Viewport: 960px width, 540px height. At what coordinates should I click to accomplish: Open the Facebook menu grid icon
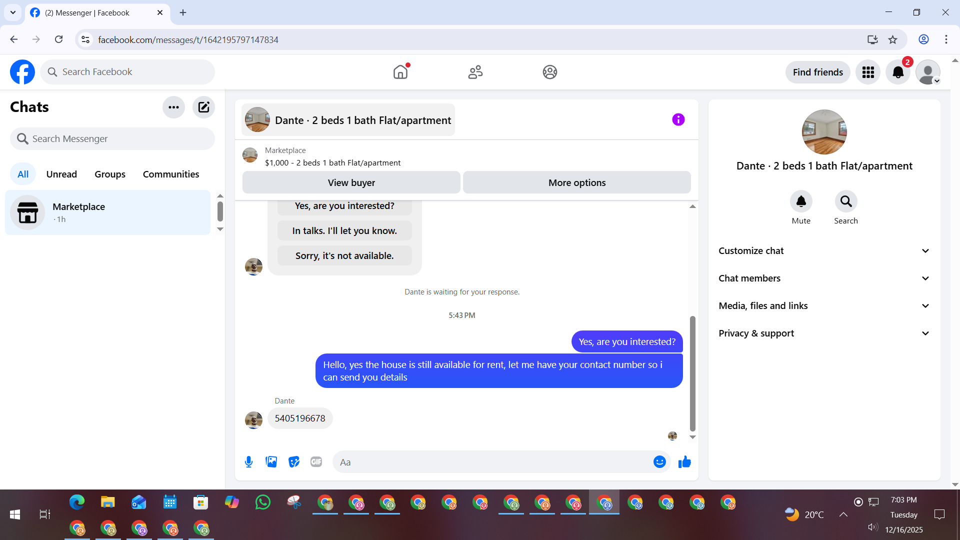click(x=868, y=72)
